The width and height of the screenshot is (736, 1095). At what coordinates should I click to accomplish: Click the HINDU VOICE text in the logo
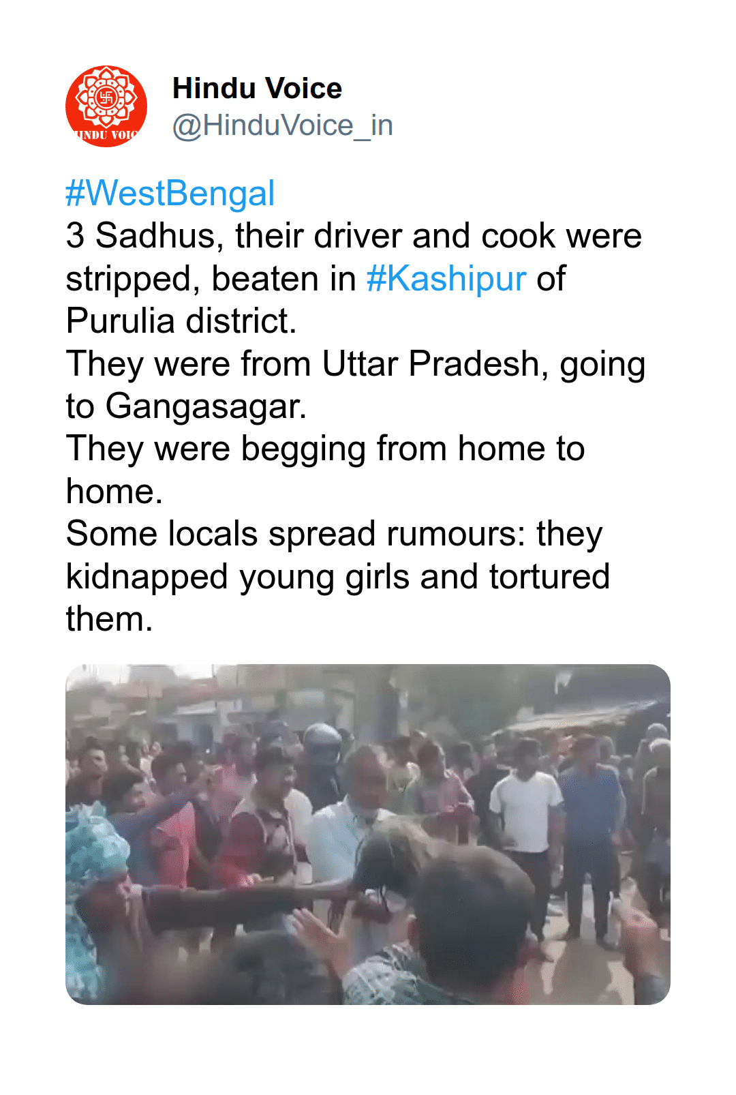(106, 135)
